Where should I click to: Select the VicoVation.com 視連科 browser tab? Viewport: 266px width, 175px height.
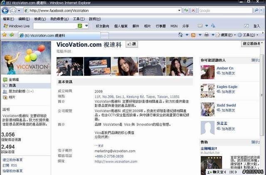tap(59, 35)
